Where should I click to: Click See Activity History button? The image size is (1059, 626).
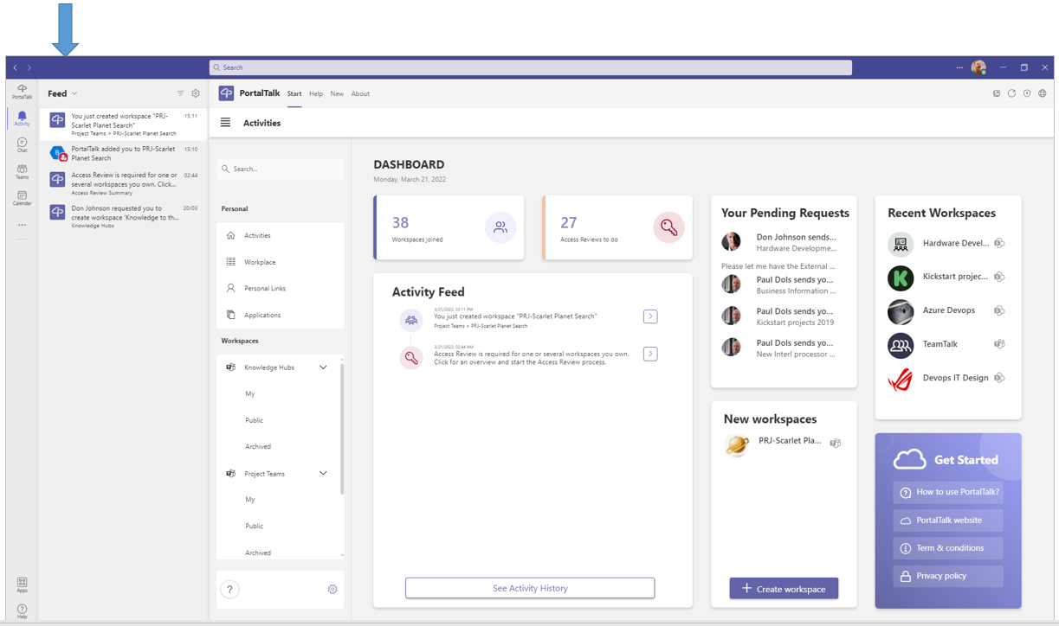coord(530,588)
